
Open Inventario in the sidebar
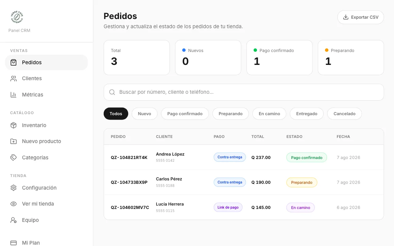(x=47, y=125)
